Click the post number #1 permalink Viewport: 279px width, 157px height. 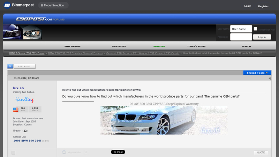coord(270,78)
